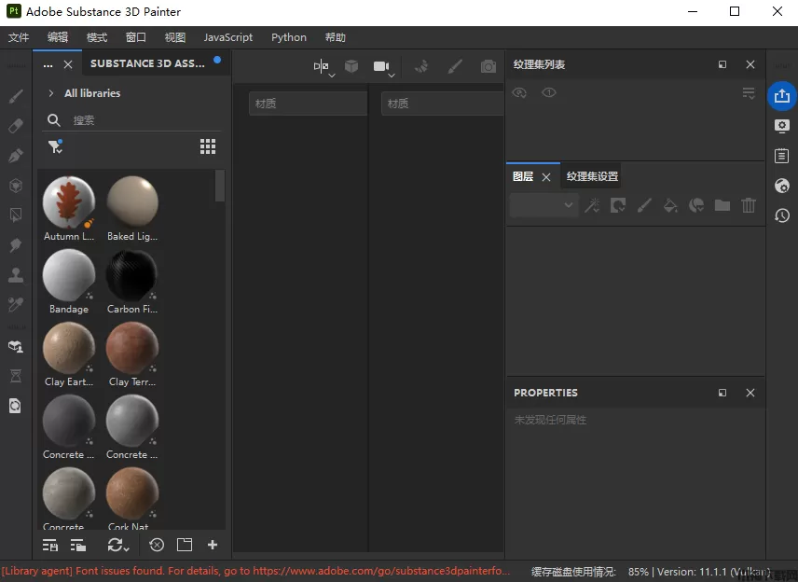Switch to the 纹理集设置 tab
The height and width of the screenshot is (582, 798).
[x=592, y=176]
